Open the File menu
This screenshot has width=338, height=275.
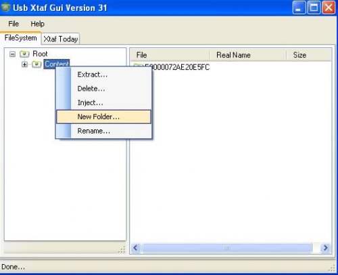[x=14, y=24]
